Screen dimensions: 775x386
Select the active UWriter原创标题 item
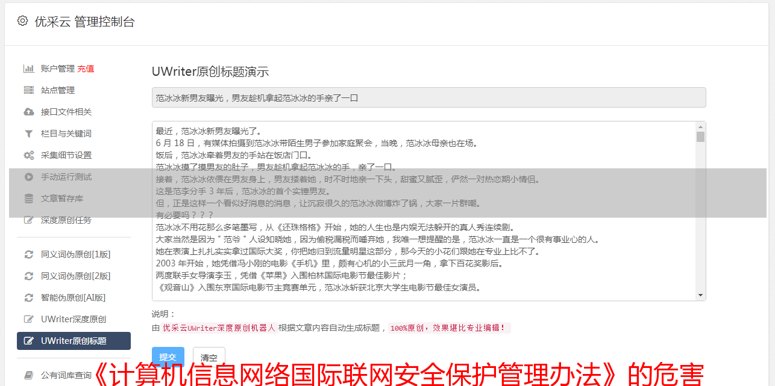[x=74, y=341]
